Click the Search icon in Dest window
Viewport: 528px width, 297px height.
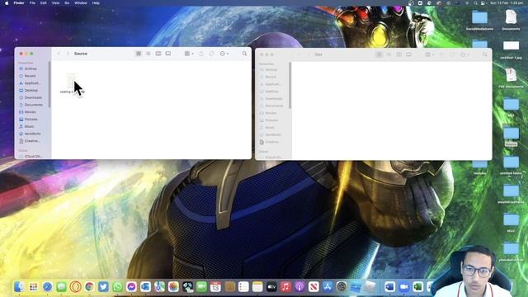(x=485, y=54)
